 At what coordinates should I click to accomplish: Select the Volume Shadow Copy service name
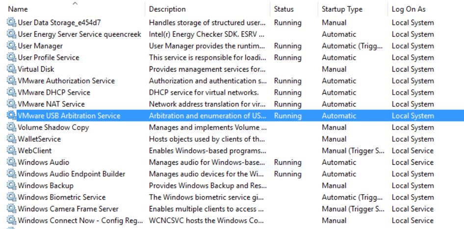tap(53, 127)
